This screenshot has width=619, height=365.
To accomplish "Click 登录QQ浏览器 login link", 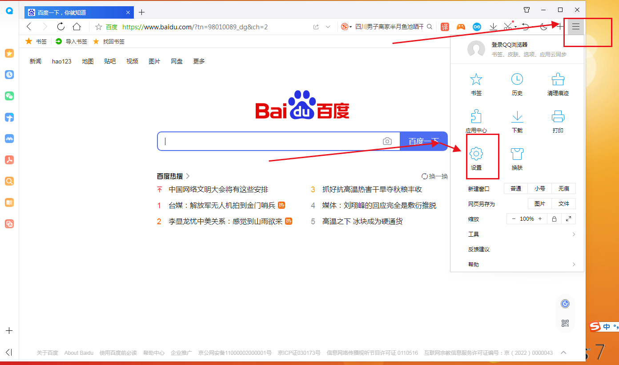I will [x=509, y=45].
